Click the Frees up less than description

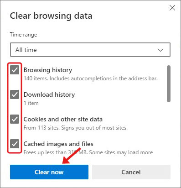(x=88, y=152)
